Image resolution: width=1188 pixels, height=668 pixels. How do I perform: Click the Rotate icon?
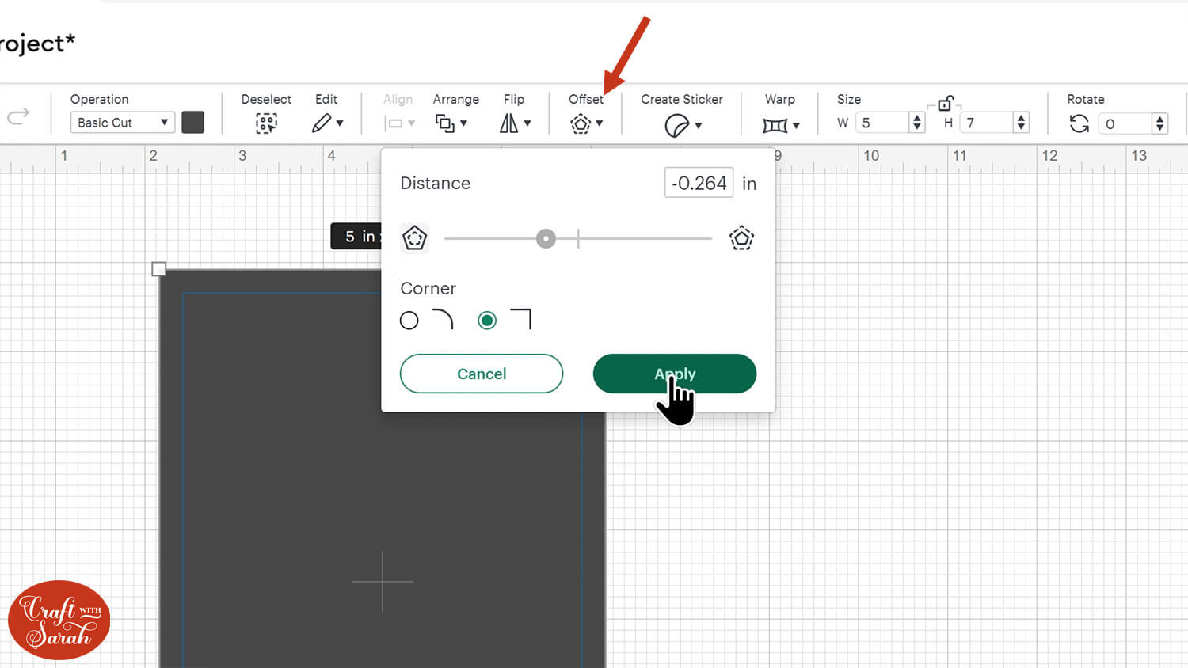pyautogui.click(x=1079, y=123)
